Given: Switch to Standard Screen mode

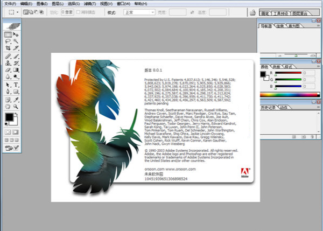Looking at the screenshot, I should pos(6,140).
